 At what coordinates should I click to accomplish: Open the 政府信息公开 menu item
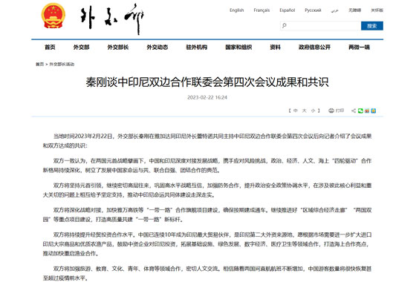pyautogui.click(x=314, y=47)
